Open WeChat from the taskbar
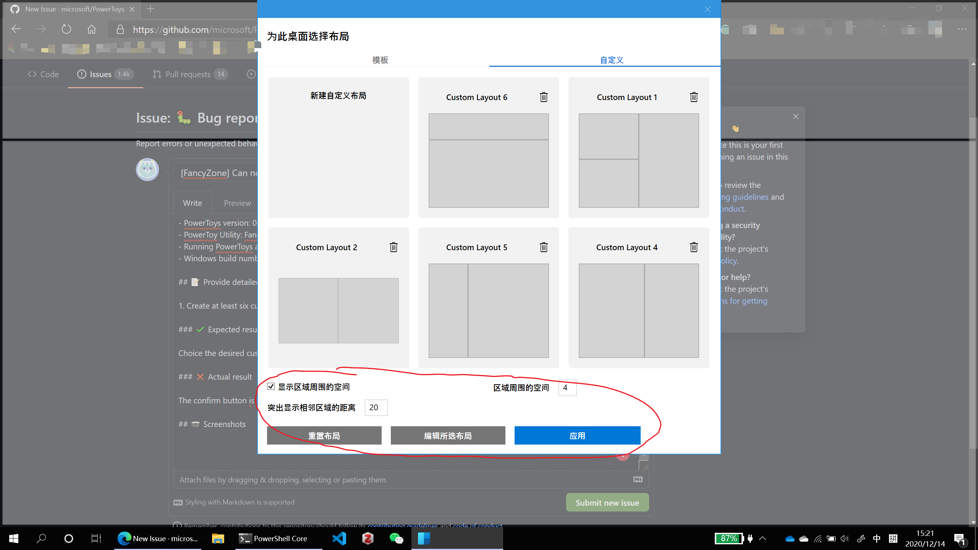The width and height of the screenshot is (978, 550). tap(396, 539)
